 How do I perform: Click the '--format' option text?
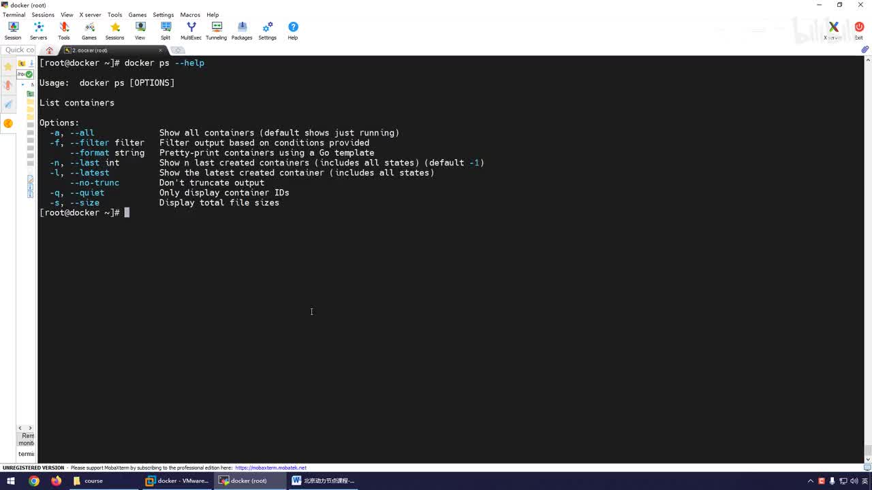(89, 152)
